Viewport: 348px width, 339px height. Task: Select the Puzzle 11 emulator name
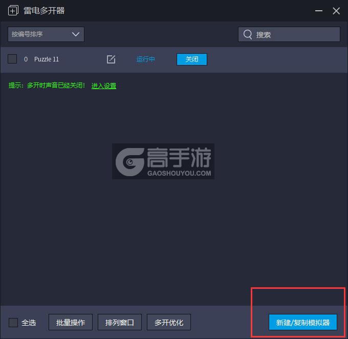[47, 59]
